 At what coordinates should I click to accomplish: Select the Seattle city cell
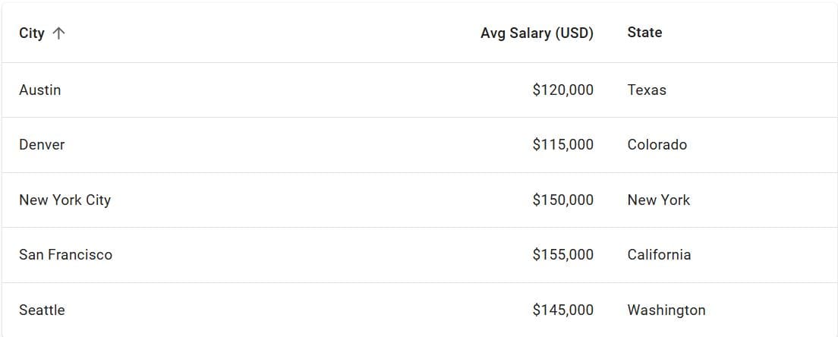pos(42,310)
